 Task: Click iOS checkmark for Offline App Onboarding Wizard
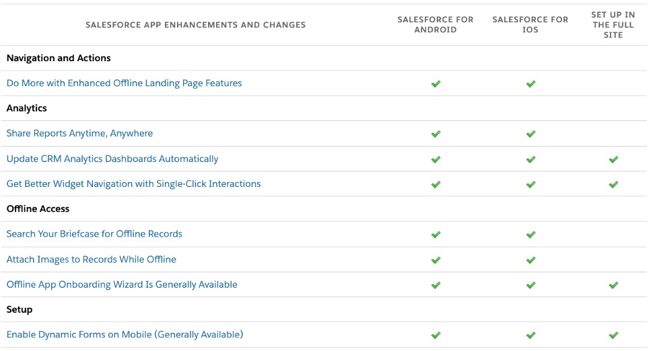(x=531, y=285)
